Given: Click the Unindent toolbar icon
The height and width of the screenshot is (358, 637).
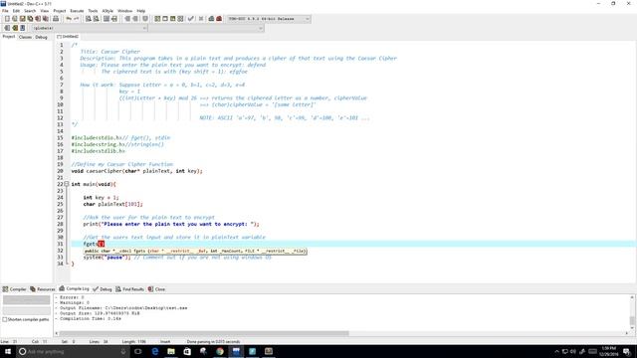Looking at the screenshot, I should point(135,19).
